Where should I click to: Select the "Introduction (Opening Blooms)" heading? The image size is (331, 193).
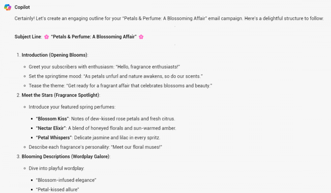55,55
